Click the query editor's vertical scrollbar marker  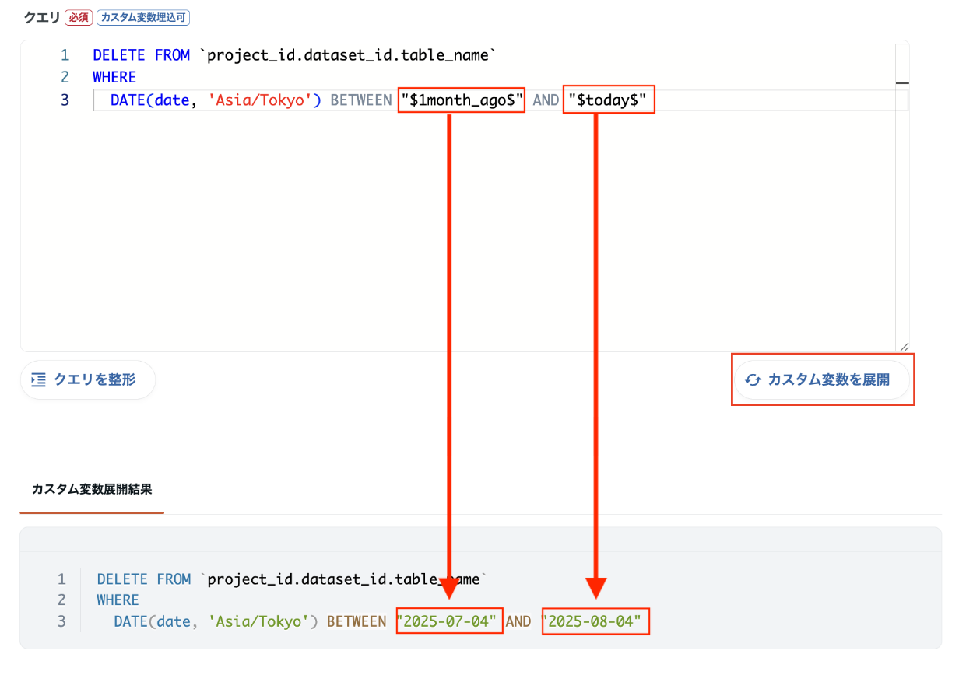click(902, 82)
